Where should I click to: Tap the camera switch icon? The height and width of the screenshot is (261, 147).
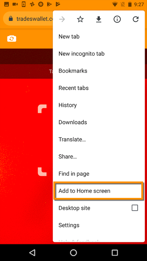click(x=12, y=39)
